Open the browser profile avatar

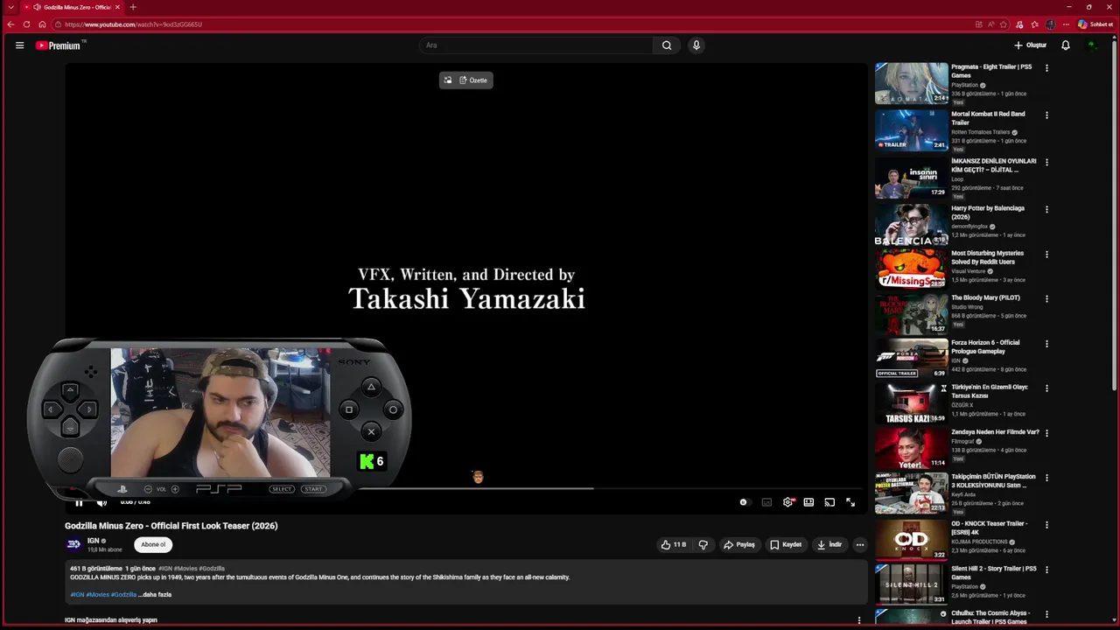(1051, 24)
